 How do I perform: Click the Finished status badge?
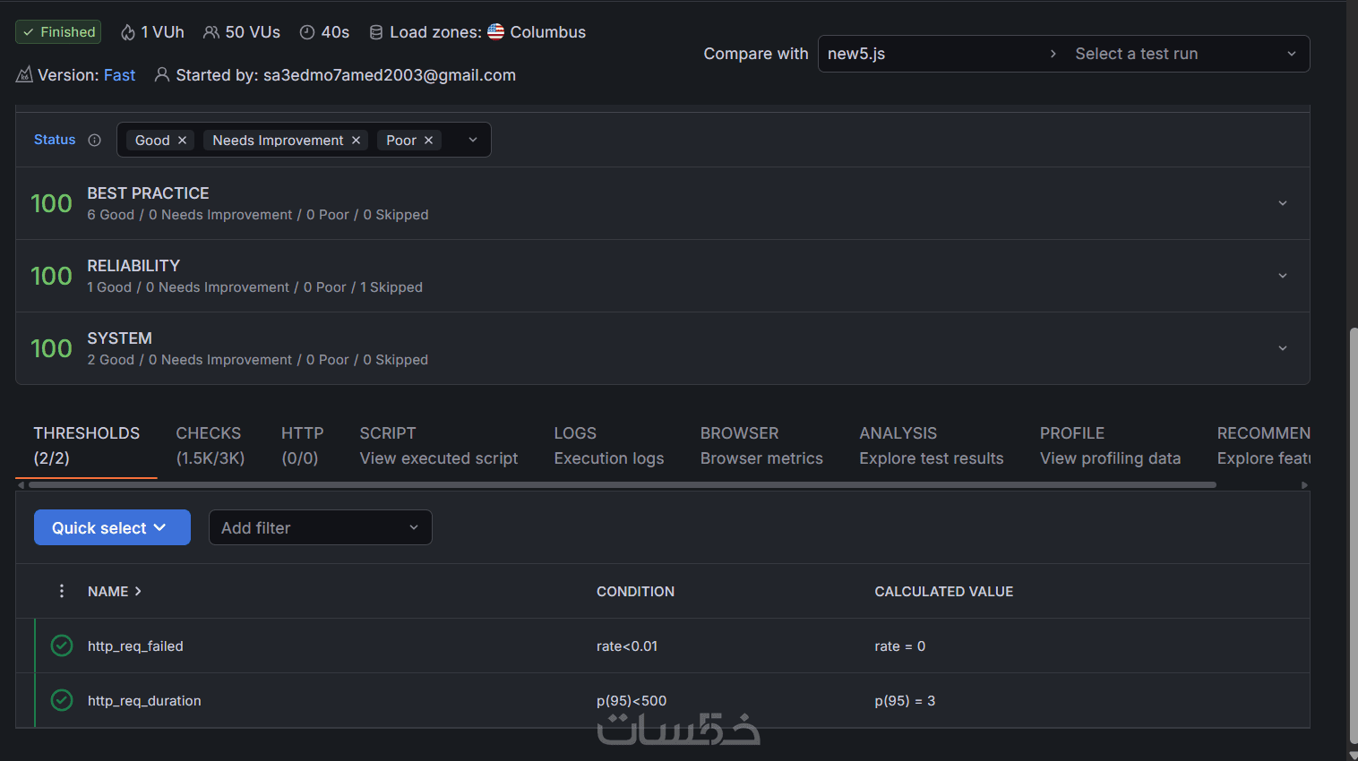(x=58, y=32)
